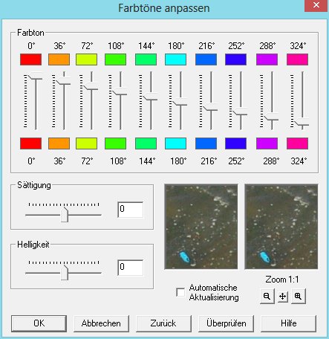Click the Helligkeit value input field
This screenshot has width=329, height=339.
point(131,268)
